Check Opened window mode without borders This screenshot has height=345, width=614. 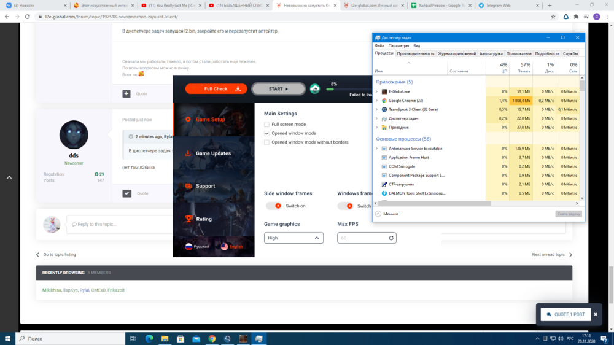(267, 142)
